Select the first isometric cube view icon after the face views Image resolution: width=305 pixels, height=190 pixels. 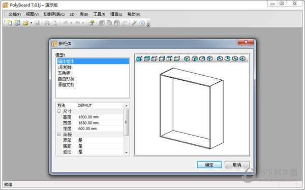(x=187, y=58)
